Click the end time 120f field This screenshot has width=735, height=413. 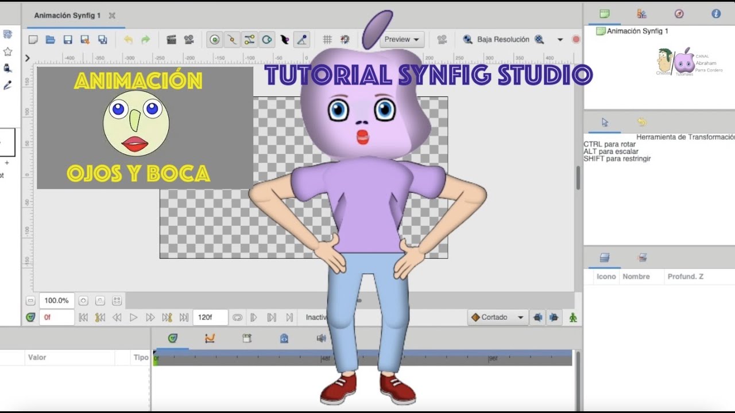point(211,317)
